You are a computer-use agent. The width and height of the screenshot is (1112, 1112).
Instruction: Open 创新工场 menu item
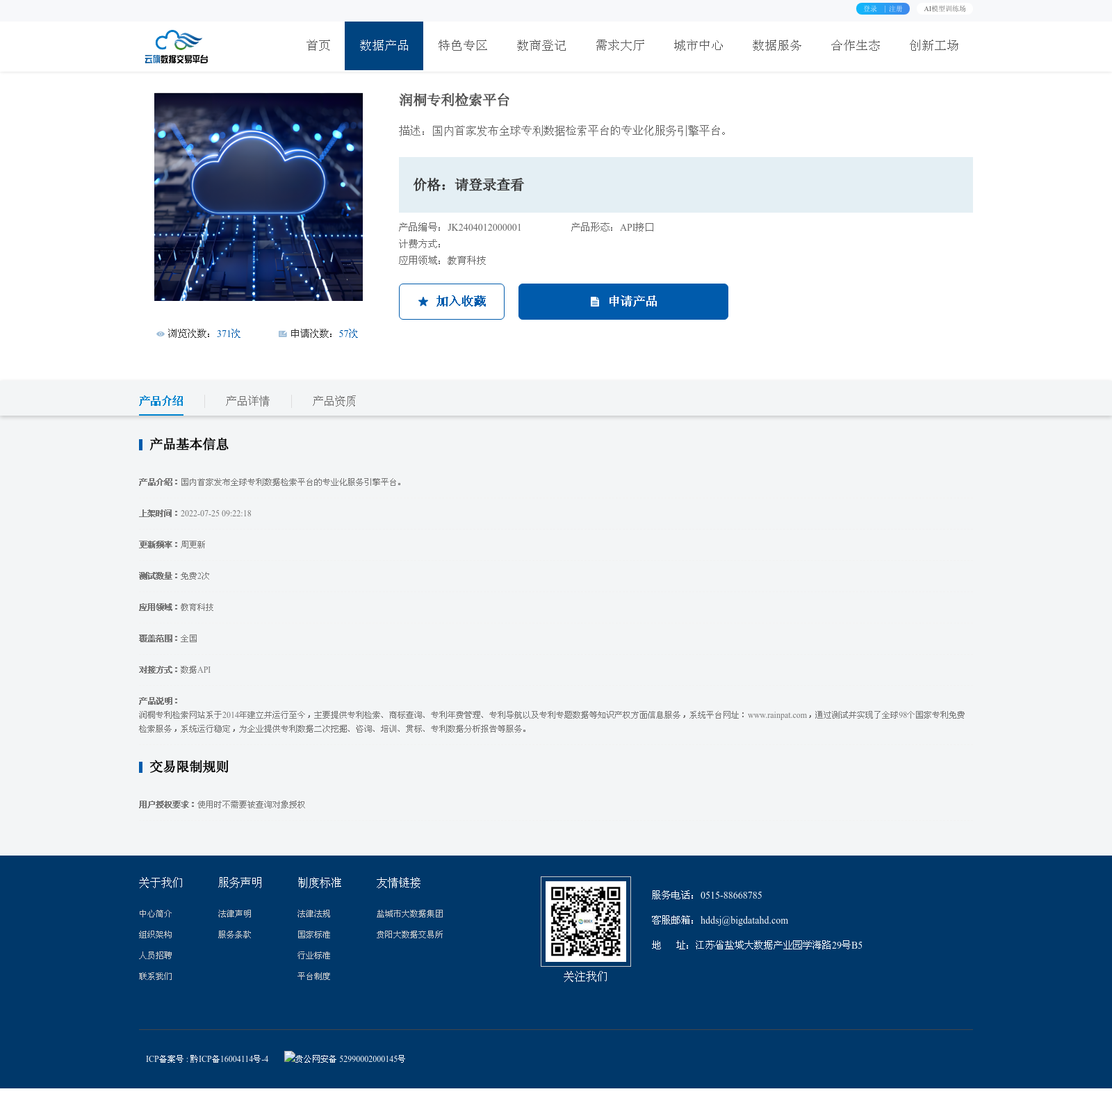934,46
